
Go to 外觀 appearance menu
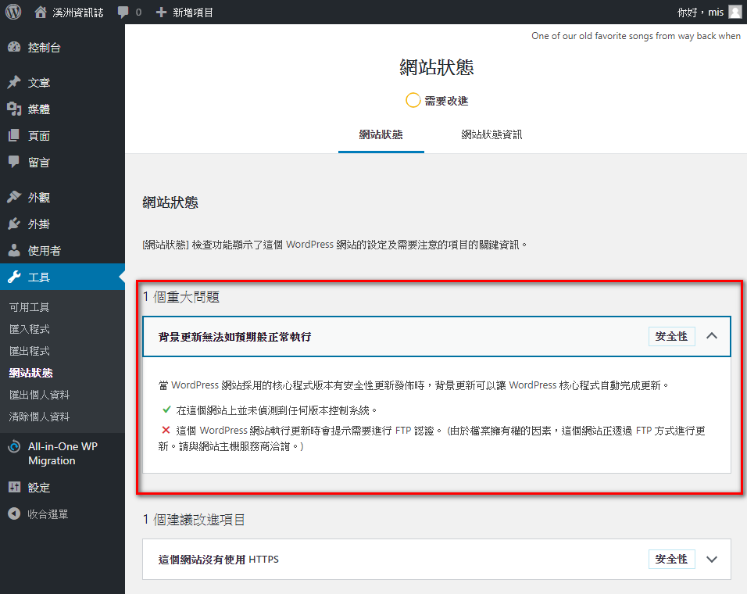tap(39, 198)
